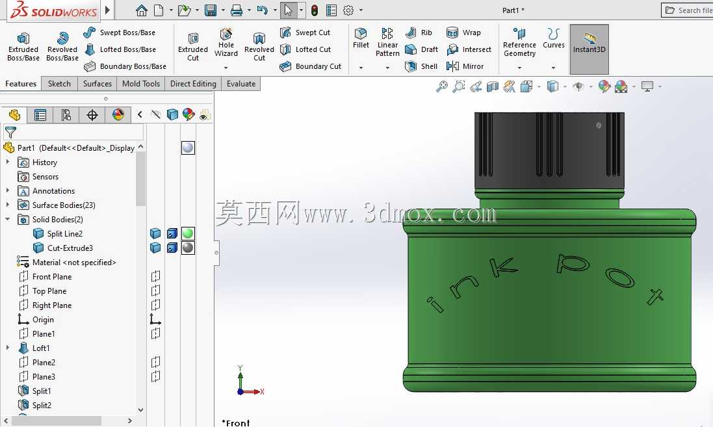
Task: Choose Lofted Boss/Base
Action: point(120,49)
